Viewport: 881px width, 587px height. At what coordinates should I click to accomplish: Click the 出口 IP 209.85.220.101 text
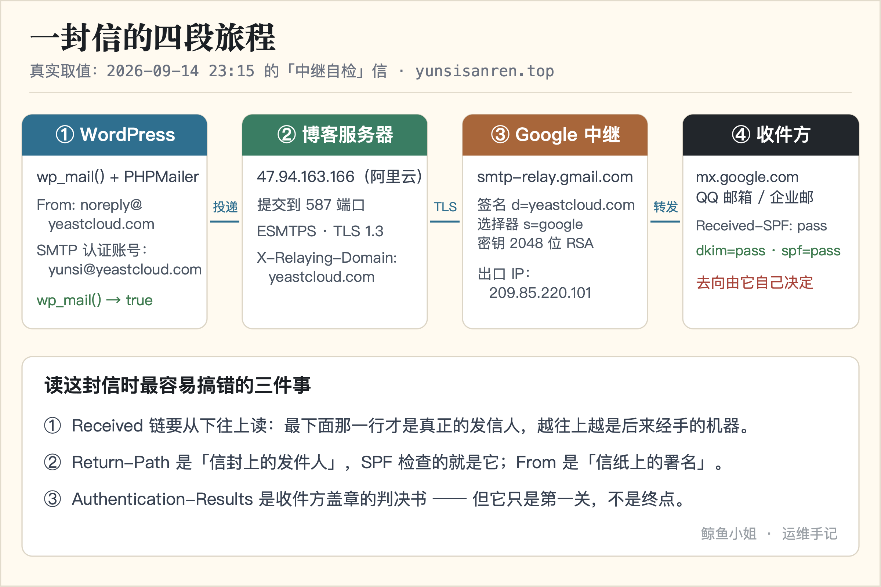point(534,283)
